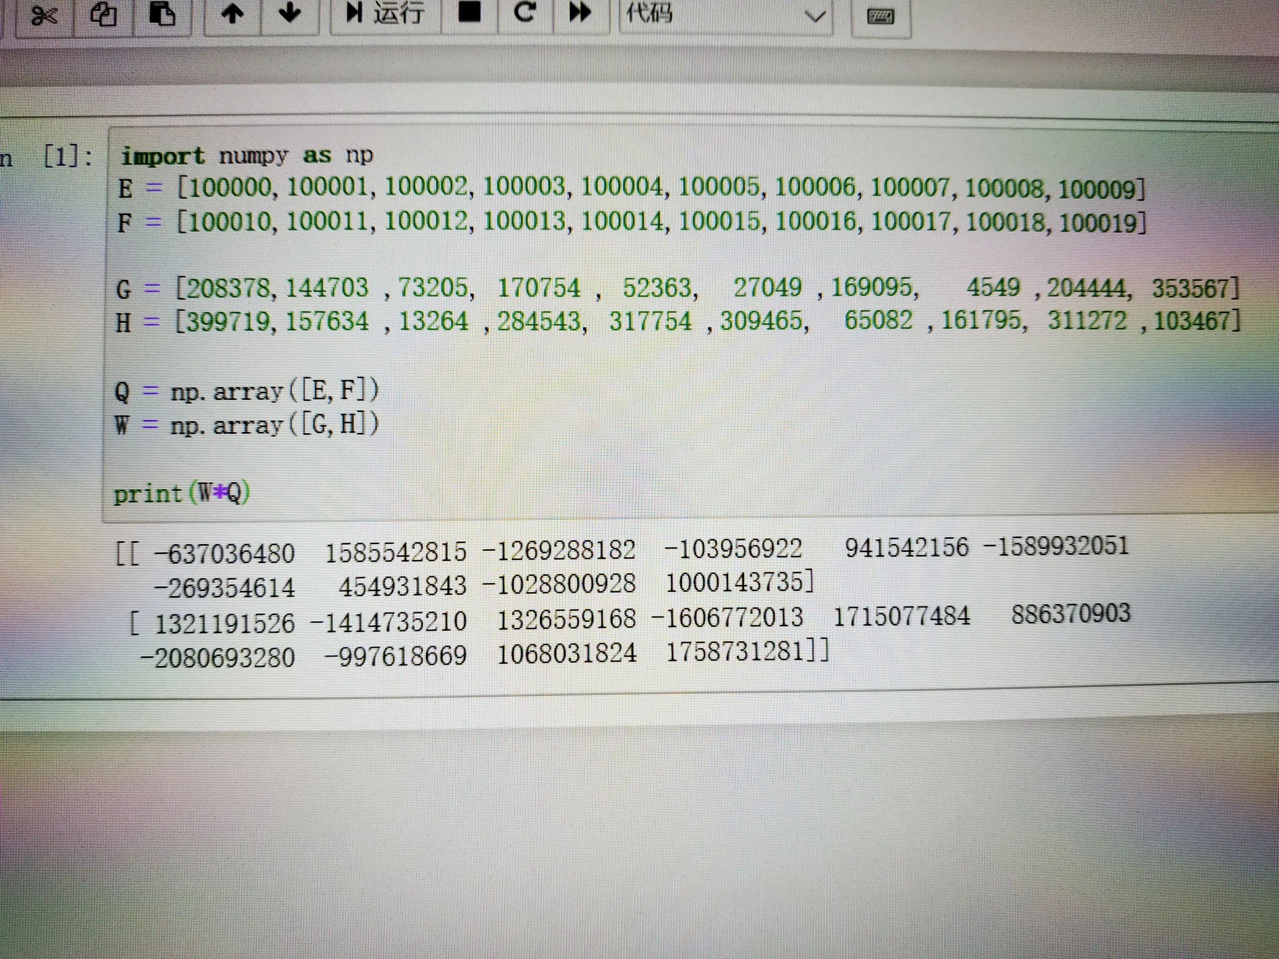1279x959 pixels.
Task: Click into the H list definition line
Action: tap(678, 321)
